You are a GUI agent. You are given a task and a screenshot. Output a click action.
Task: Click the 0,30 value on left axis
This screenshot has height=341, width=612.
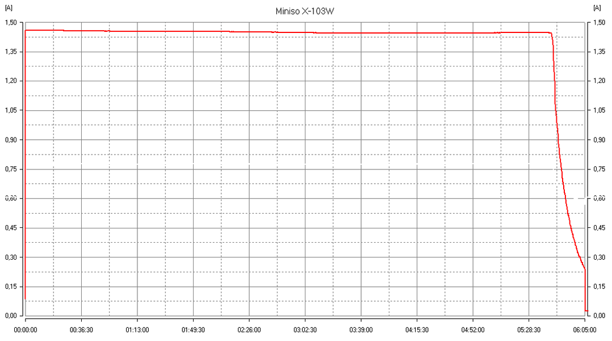tap(11, 257)
